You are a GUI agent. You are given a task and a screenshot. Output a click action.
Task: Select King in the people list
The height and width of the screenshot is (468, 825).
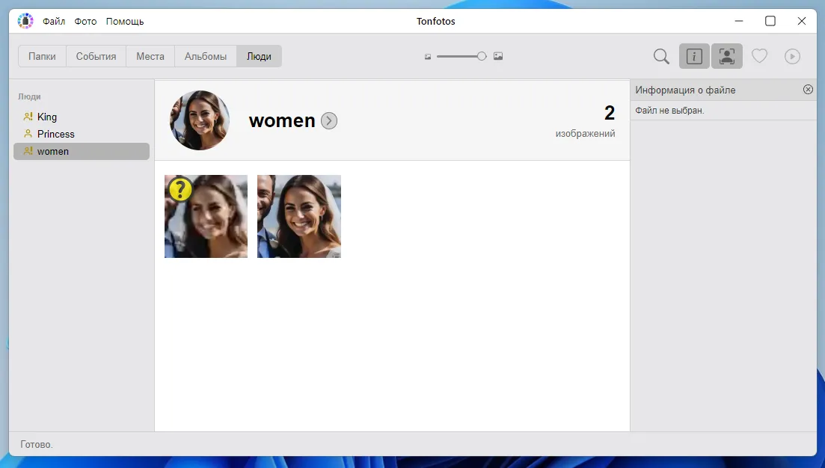47,117
